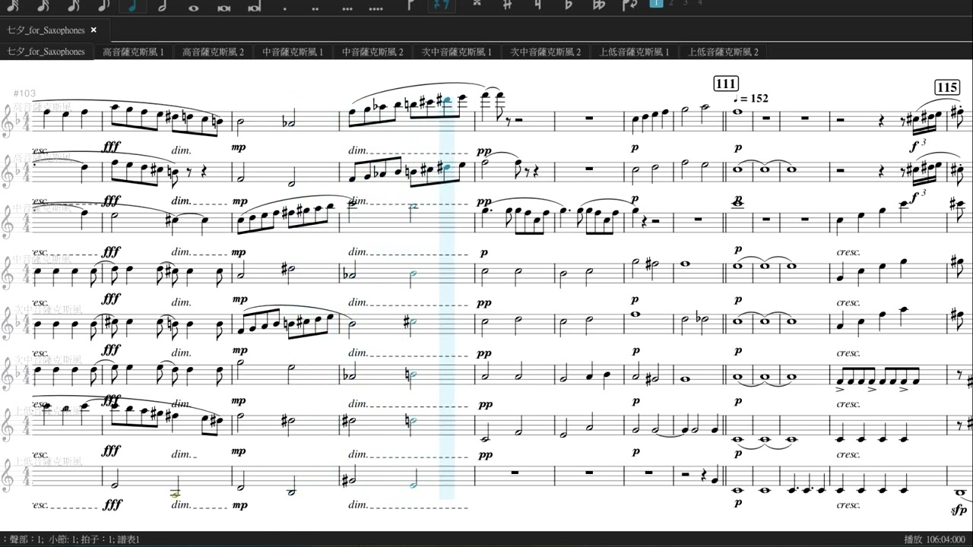The height and width of the screenshot is (547, 973).
Task: Select the 32nd note duration
Action: 43,5
